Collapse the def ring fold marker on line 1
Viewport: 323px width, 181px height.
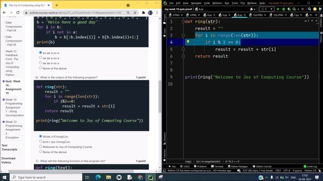click(183, 22)
